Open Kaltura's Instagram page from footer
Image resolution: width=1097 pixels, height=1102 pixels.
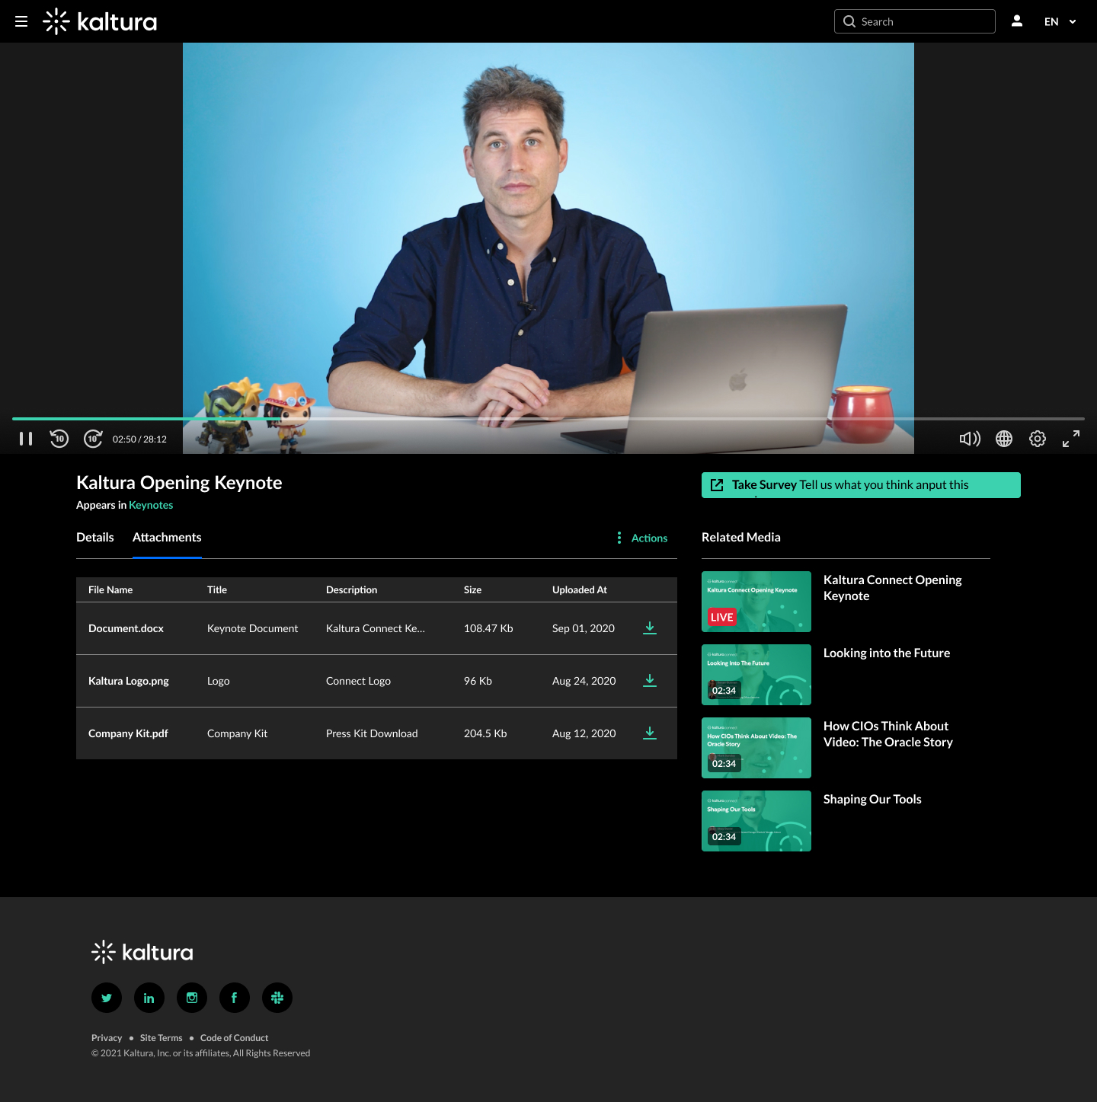pos(192,998)
